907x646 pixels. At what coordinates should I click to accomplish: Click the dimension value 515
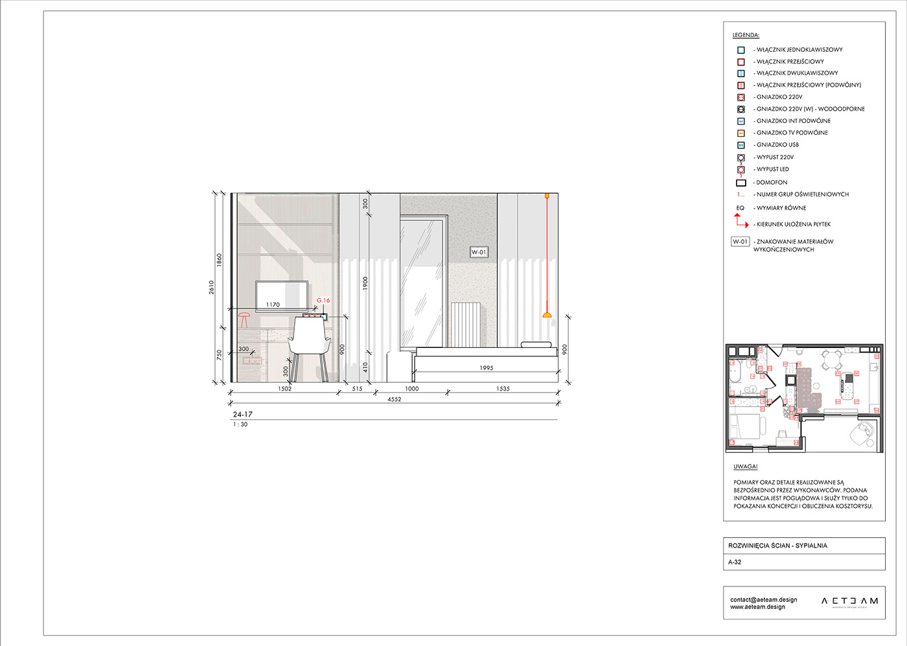click(357, 389)
